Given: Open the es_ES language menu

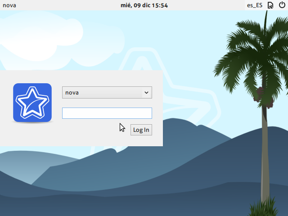Looking at the screenshot, I should [254, 5].
